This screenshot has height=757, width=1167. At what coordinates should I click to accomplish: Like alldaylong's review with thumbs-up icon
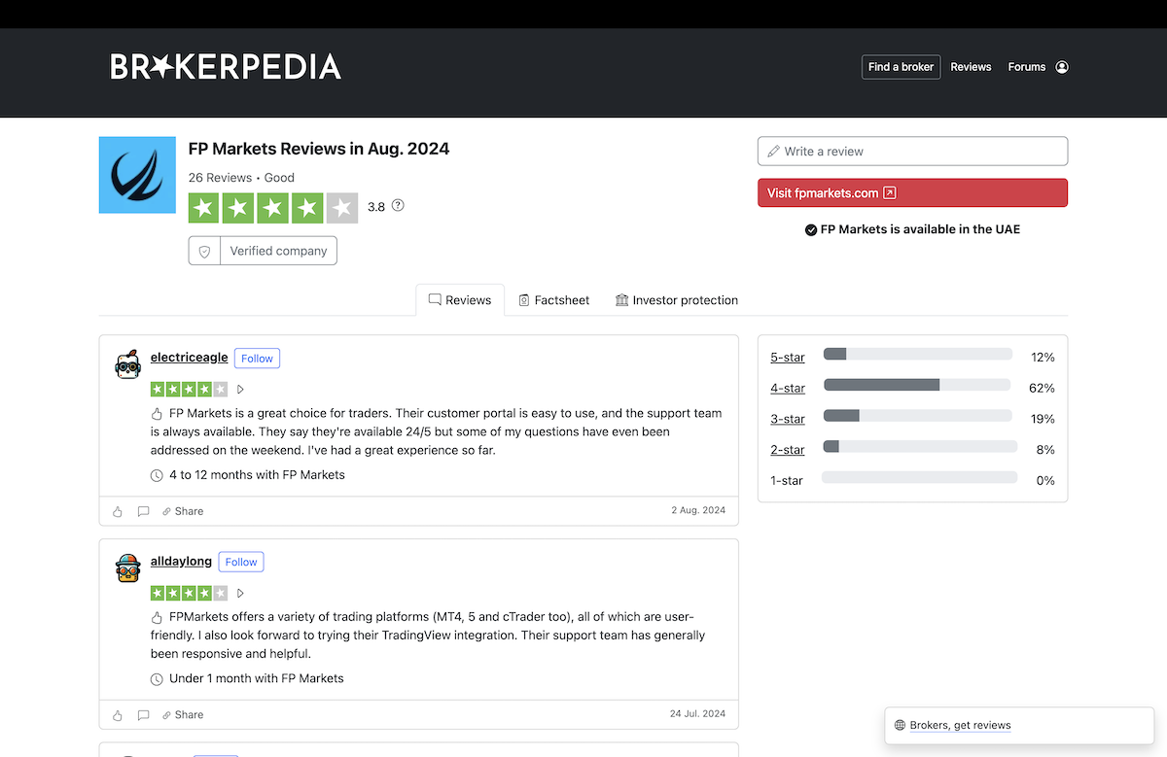point(118,715)
